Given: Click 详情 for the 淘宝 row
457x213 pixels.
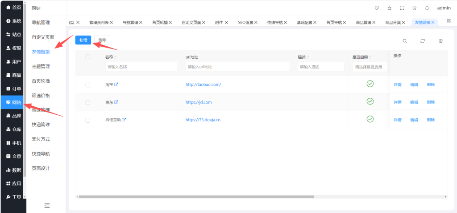Looking at the screenshot, I should click(398, 84).
